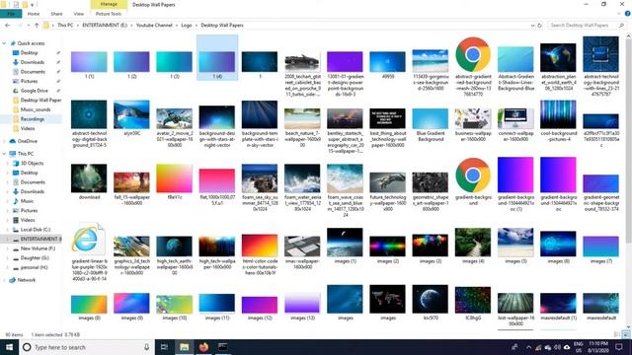632x355 pixels.
Task: Open the Windows Start menu
Action: click(x=9, y=347)
